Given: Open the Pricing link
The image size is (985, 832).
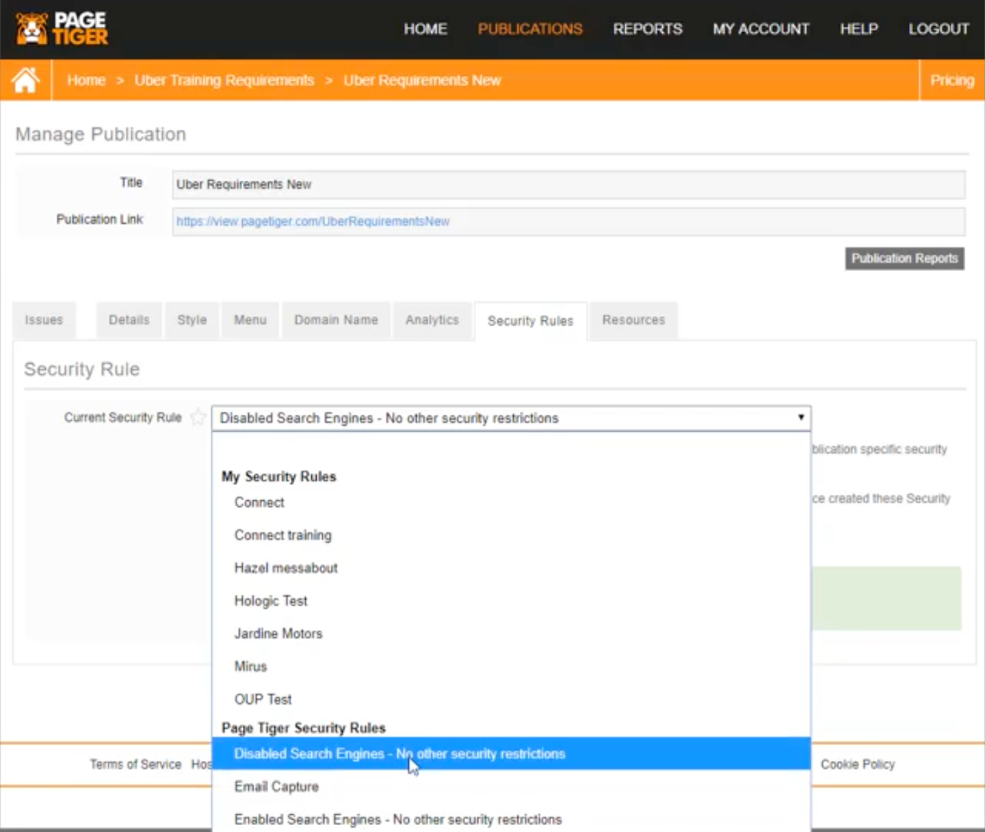Looking at the screenshot, I should click(951, 80).
